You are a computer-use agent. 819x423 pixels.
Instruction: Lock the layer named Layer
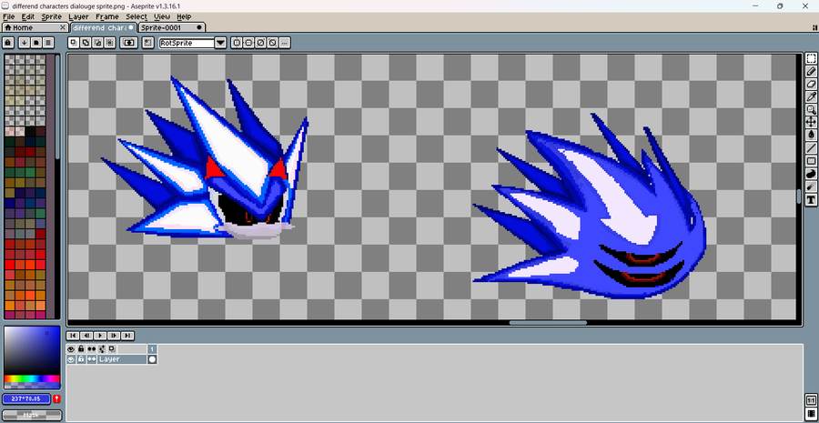point(82,359)
